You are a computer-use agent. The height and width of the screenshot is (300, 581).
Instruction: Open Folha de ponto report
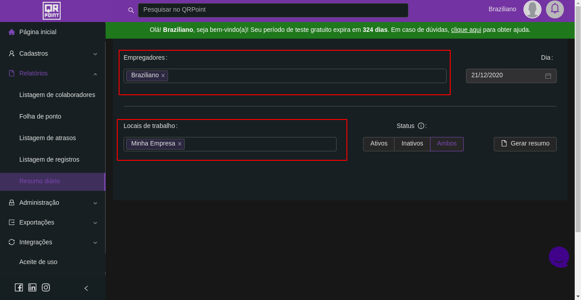(40, 116)
